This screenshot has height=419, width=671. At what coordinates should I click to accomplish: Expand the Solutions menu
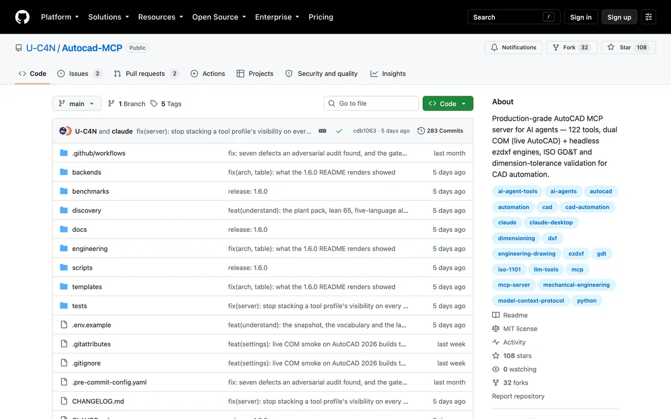point(108,17)
